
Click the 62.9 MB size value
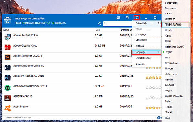pyautogui.click(x=99, y=86)
